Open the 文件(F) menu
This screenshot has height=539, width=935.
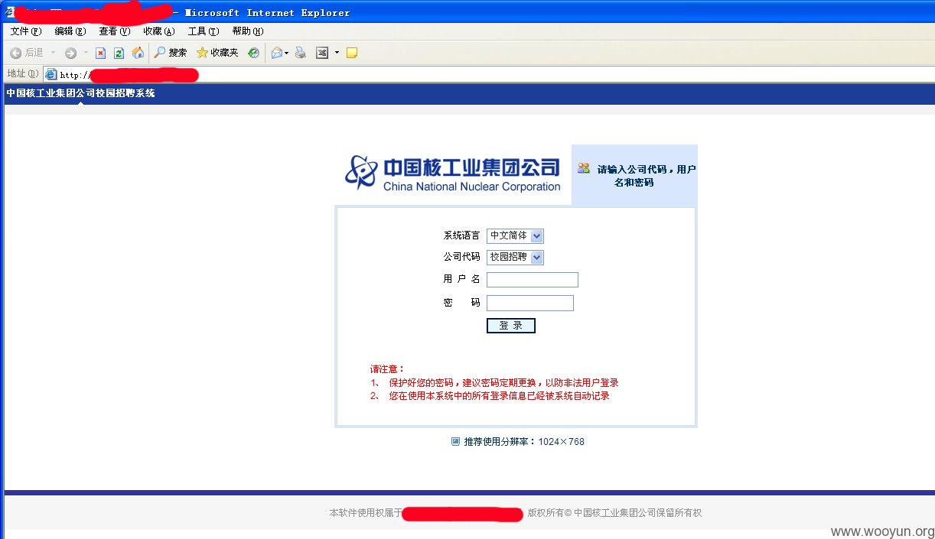pos(26,31)
